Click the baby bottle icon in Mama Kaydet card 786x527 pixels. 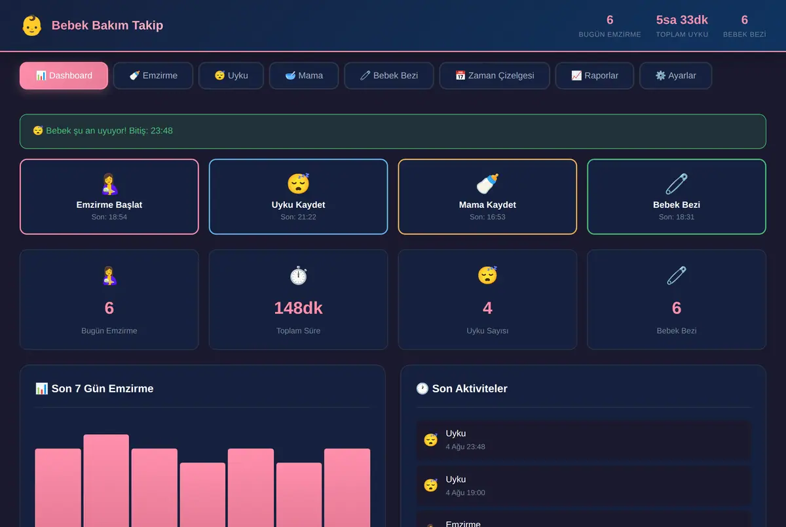pyautogui.click(x=487, y=184)
